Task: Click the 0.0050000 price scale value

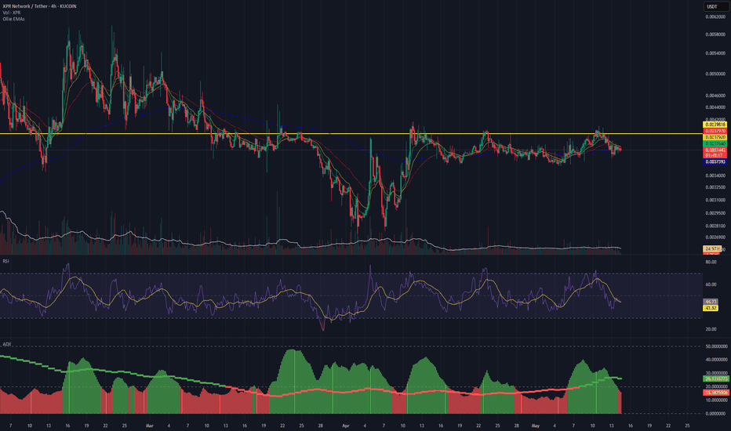Action: click(x=715, y=74)
